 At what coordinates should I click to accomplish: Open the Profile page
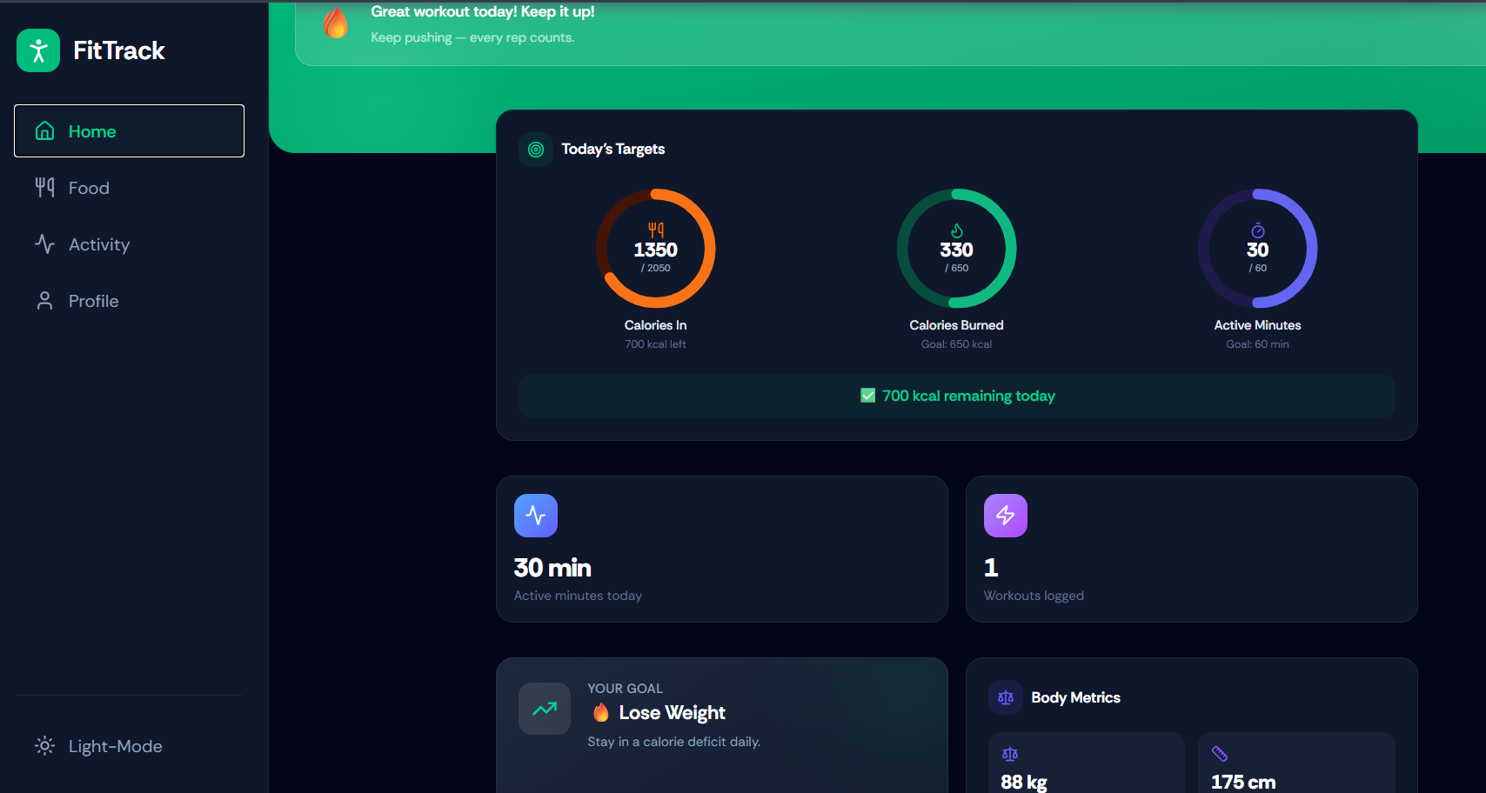(x=129, y=301)
